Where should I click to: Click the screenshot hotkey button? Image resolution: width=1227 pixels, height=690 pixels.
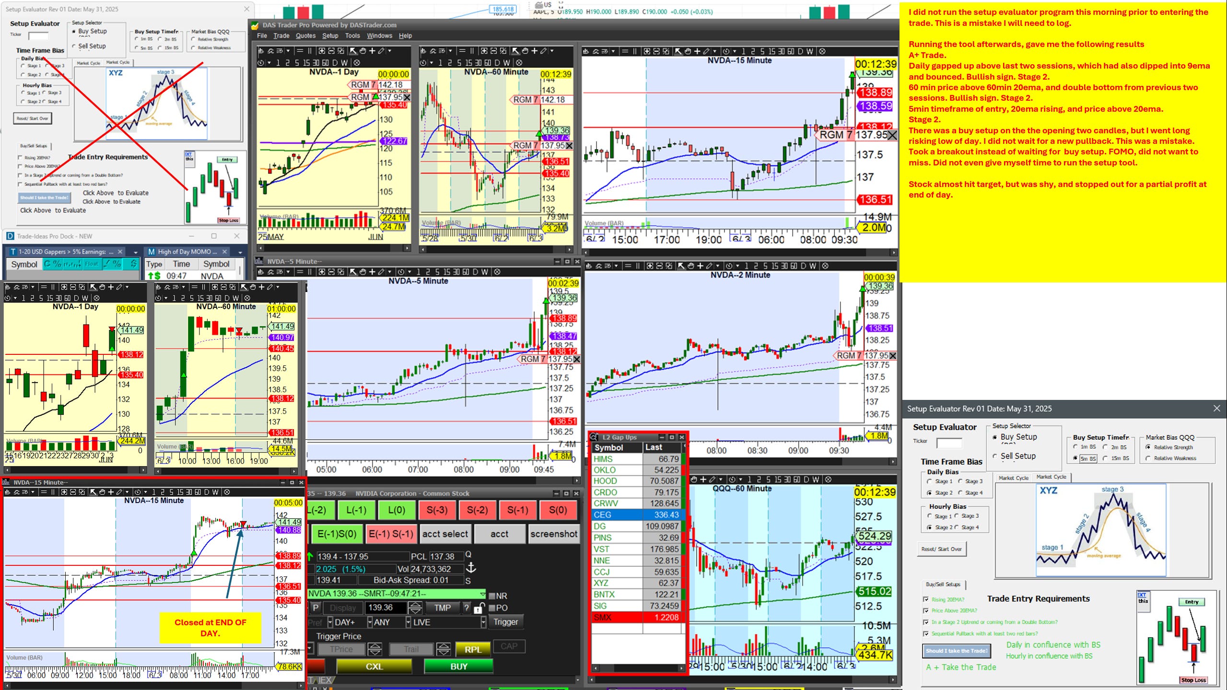pyautogui.click(x=554, y=534)
